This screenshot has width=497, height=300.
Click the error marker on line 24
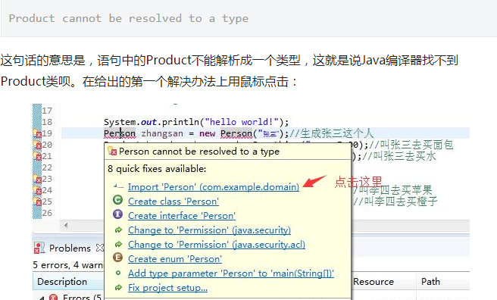(x=37, y=190)
